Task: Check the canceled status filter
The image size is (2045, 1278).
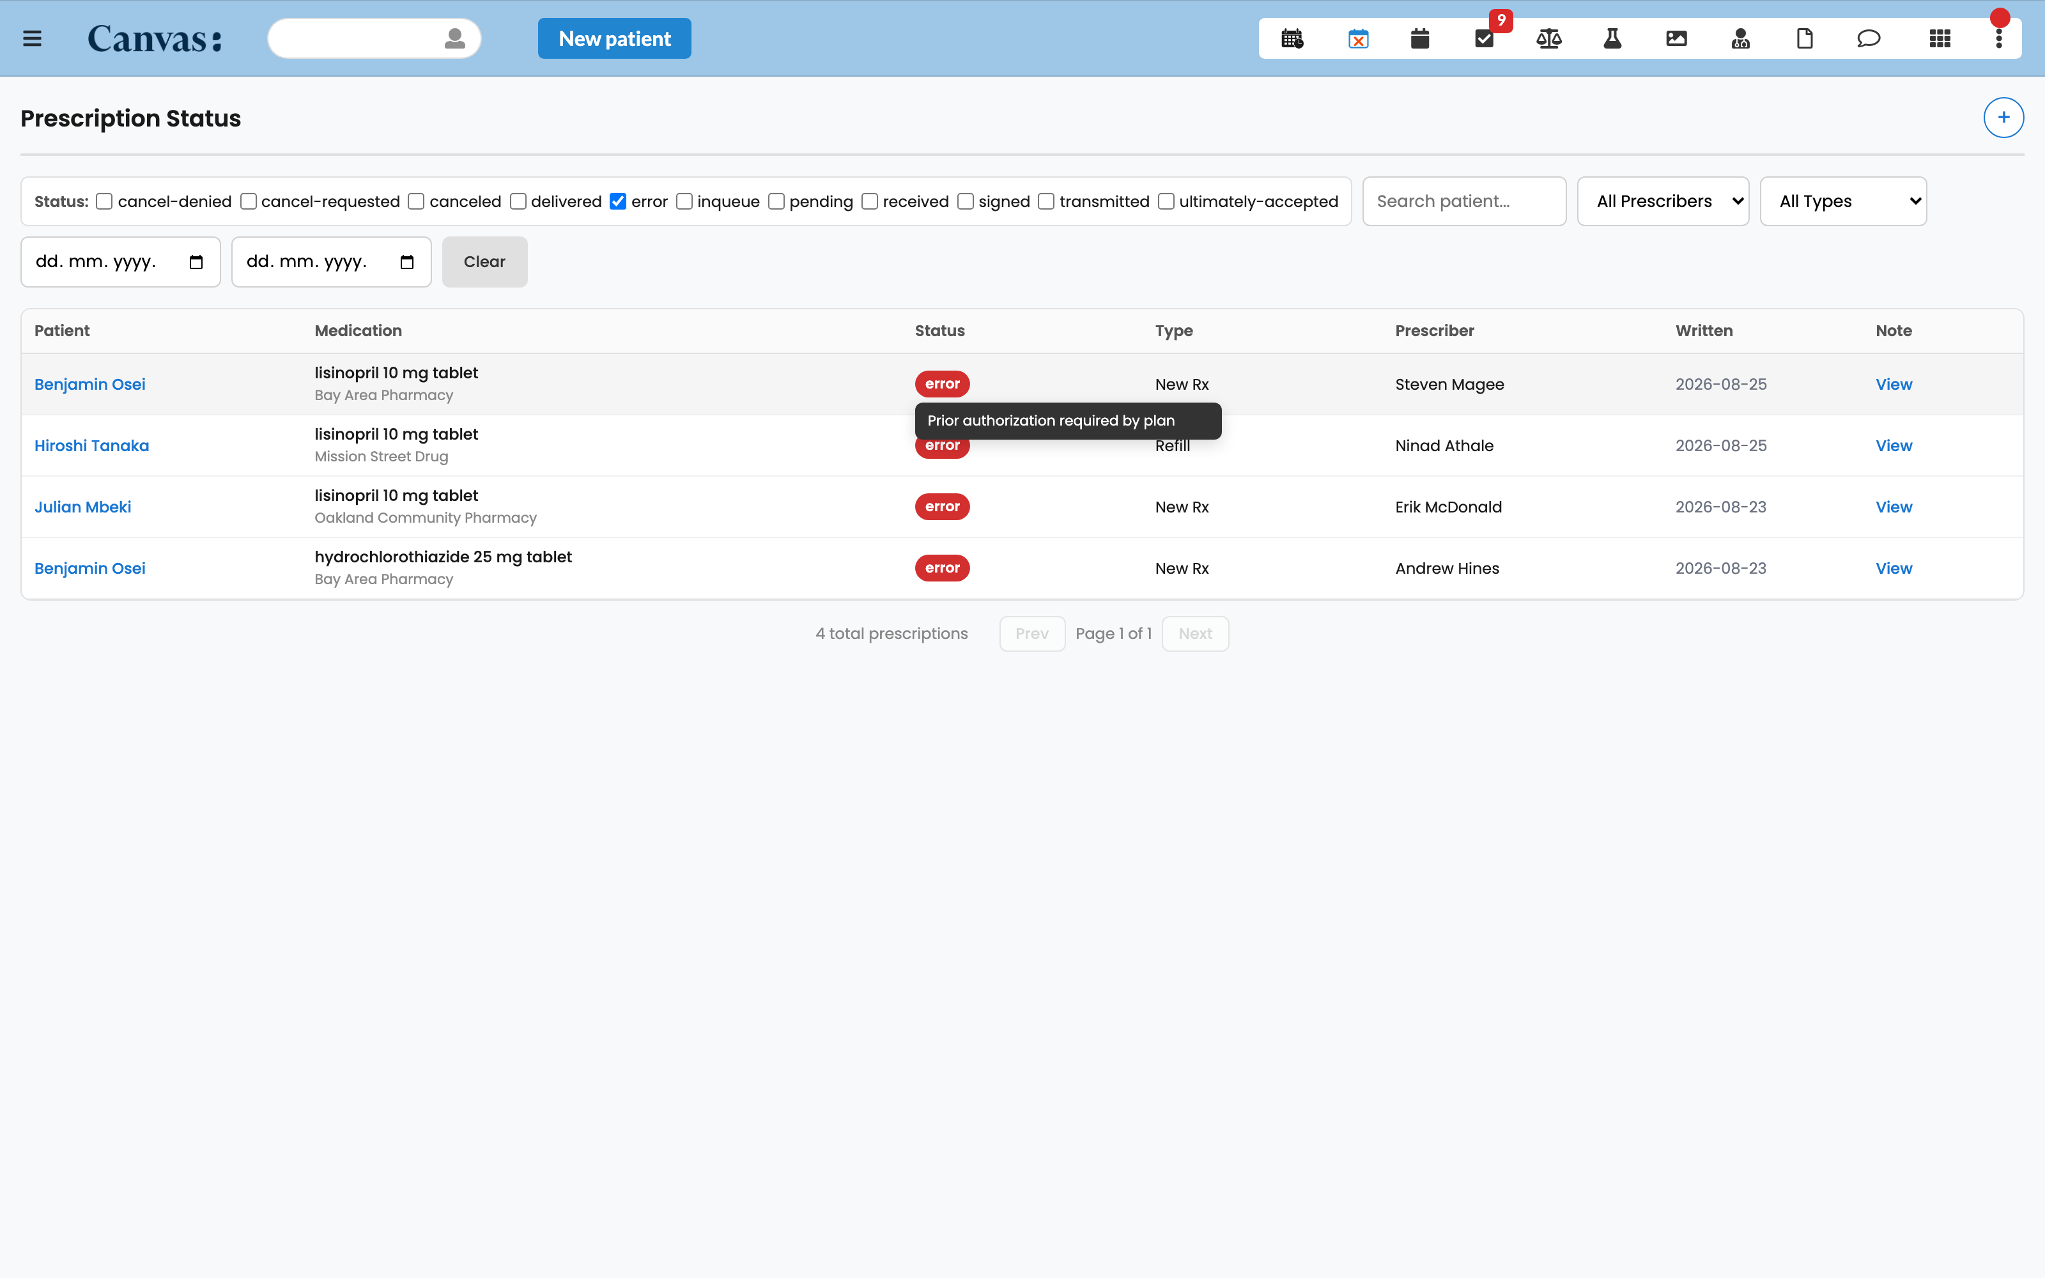Action: [x=416, y=201]
